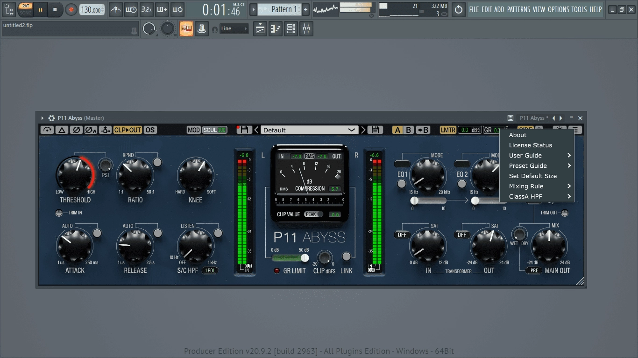Screen dimensions: 638x358
Task: Open the OPTIONS menu
Action: coord(558,9)
